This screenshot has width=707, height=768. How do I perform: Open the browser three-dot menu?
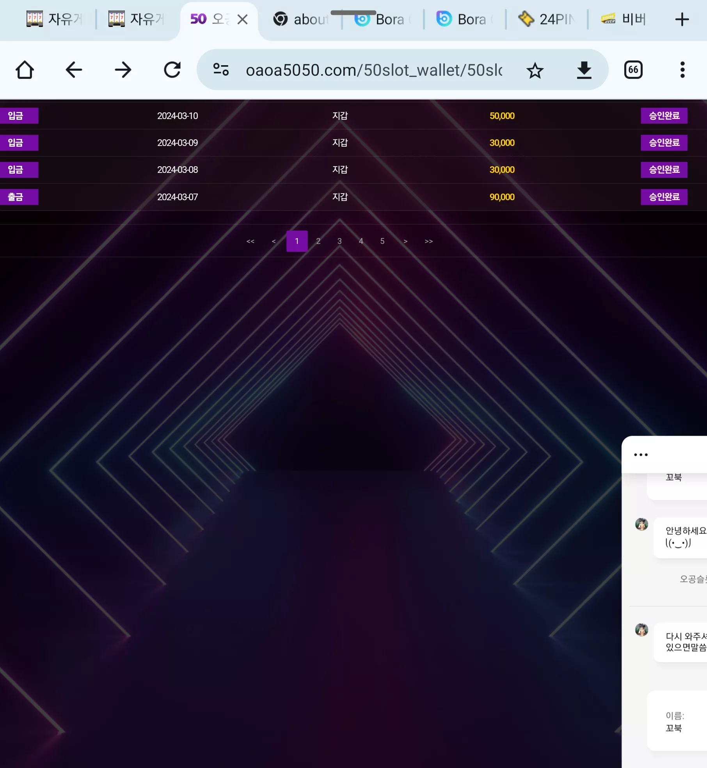[x=682, y=70]
